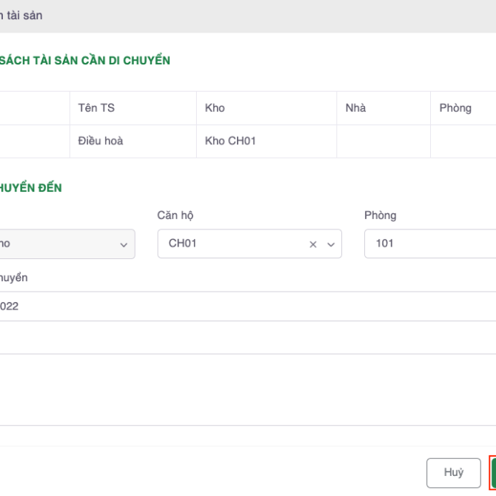Click the Căn hộ field label
The width and height of the screenshot is (496, 496).
pyautogui.click(x=175, y=215)
